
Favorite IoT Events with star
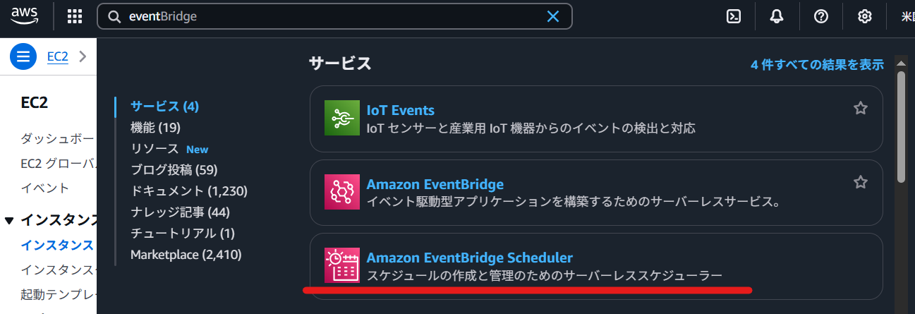pos(861,108)
